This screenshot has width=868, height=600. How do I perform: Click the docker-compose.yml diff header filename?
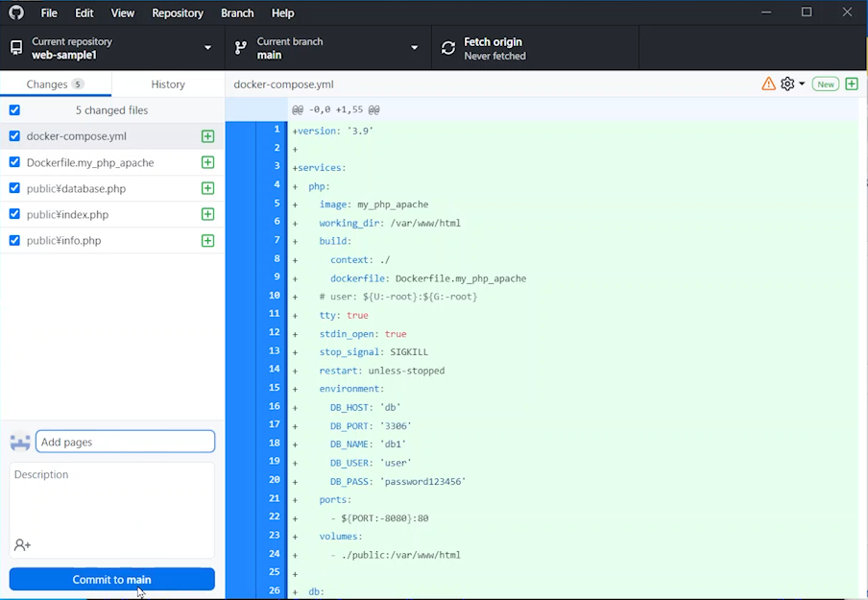tap(283, 84)
